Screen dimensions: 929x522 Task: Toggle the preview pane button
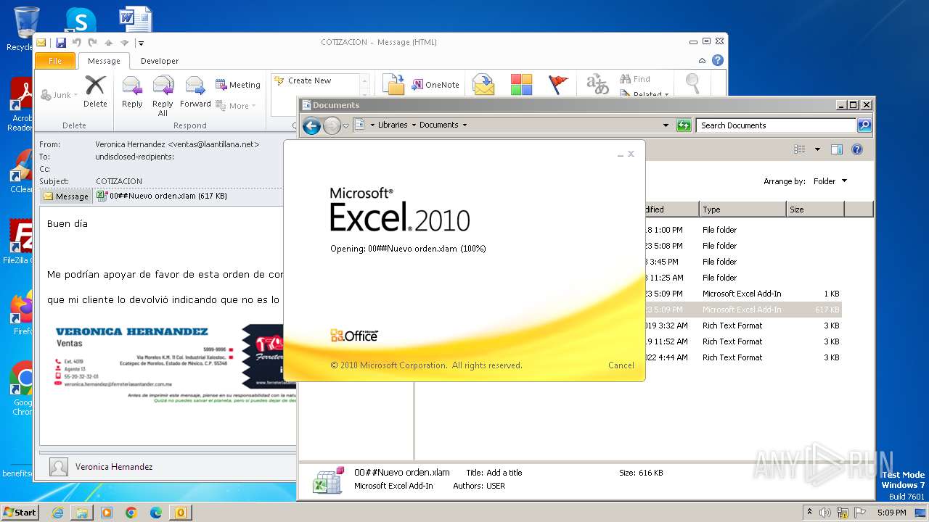click(x=837, y=149)
